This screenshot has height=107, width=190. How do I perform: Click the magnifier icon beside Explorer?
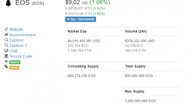tap(6, 40)
